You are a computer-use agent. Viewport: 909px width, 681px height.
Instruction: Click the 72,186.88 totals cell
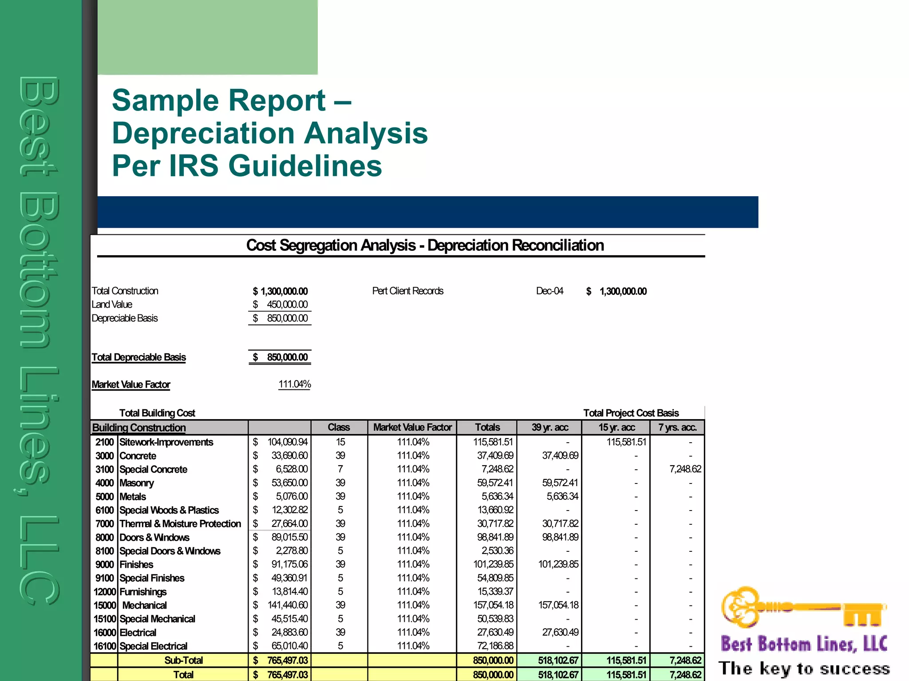(x=495, y=646)
